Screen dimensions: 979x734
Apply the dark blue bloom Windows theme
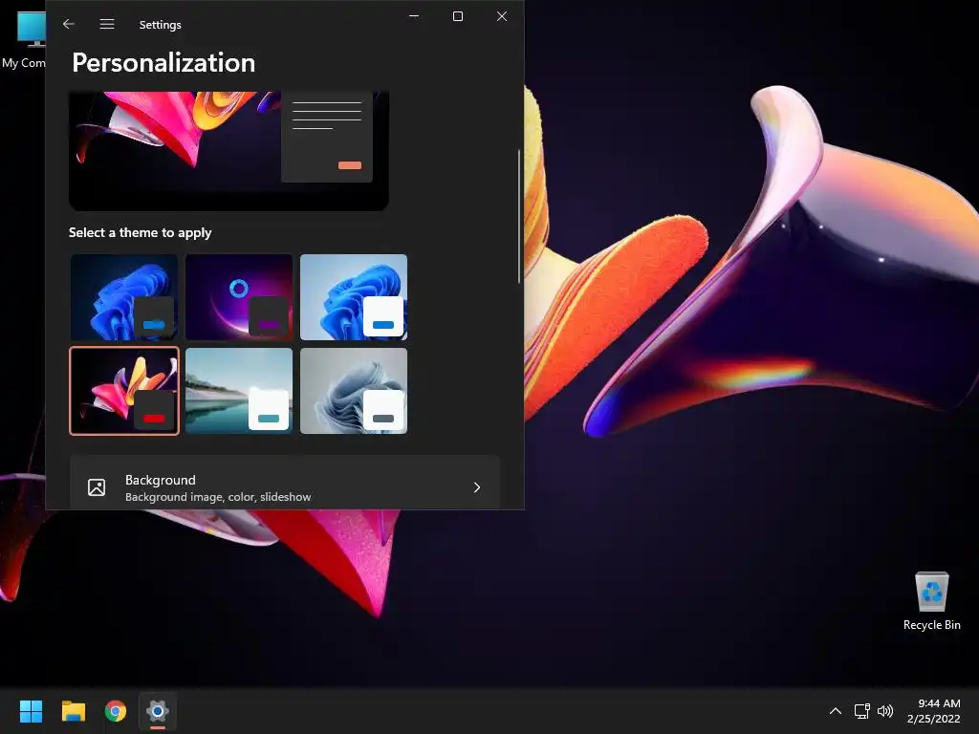click(124, 297)
